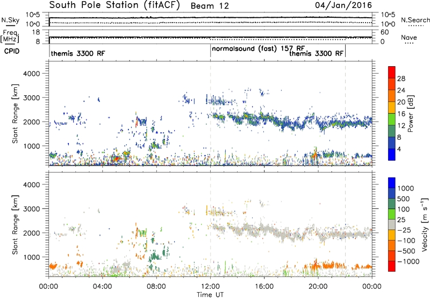Click the "N.Search" legend label
This screenshot has height=298, width=430.
pyautogui.click(x=415, y=20)
